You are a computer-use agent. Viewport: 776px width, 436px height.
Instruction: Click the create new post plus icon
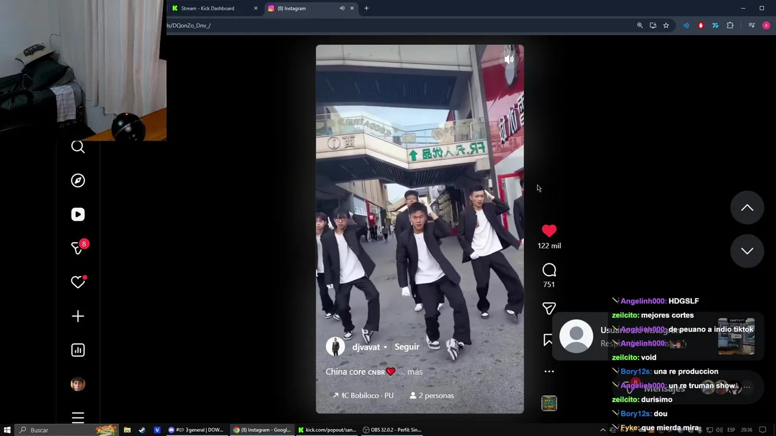click(x=78, y=316)
